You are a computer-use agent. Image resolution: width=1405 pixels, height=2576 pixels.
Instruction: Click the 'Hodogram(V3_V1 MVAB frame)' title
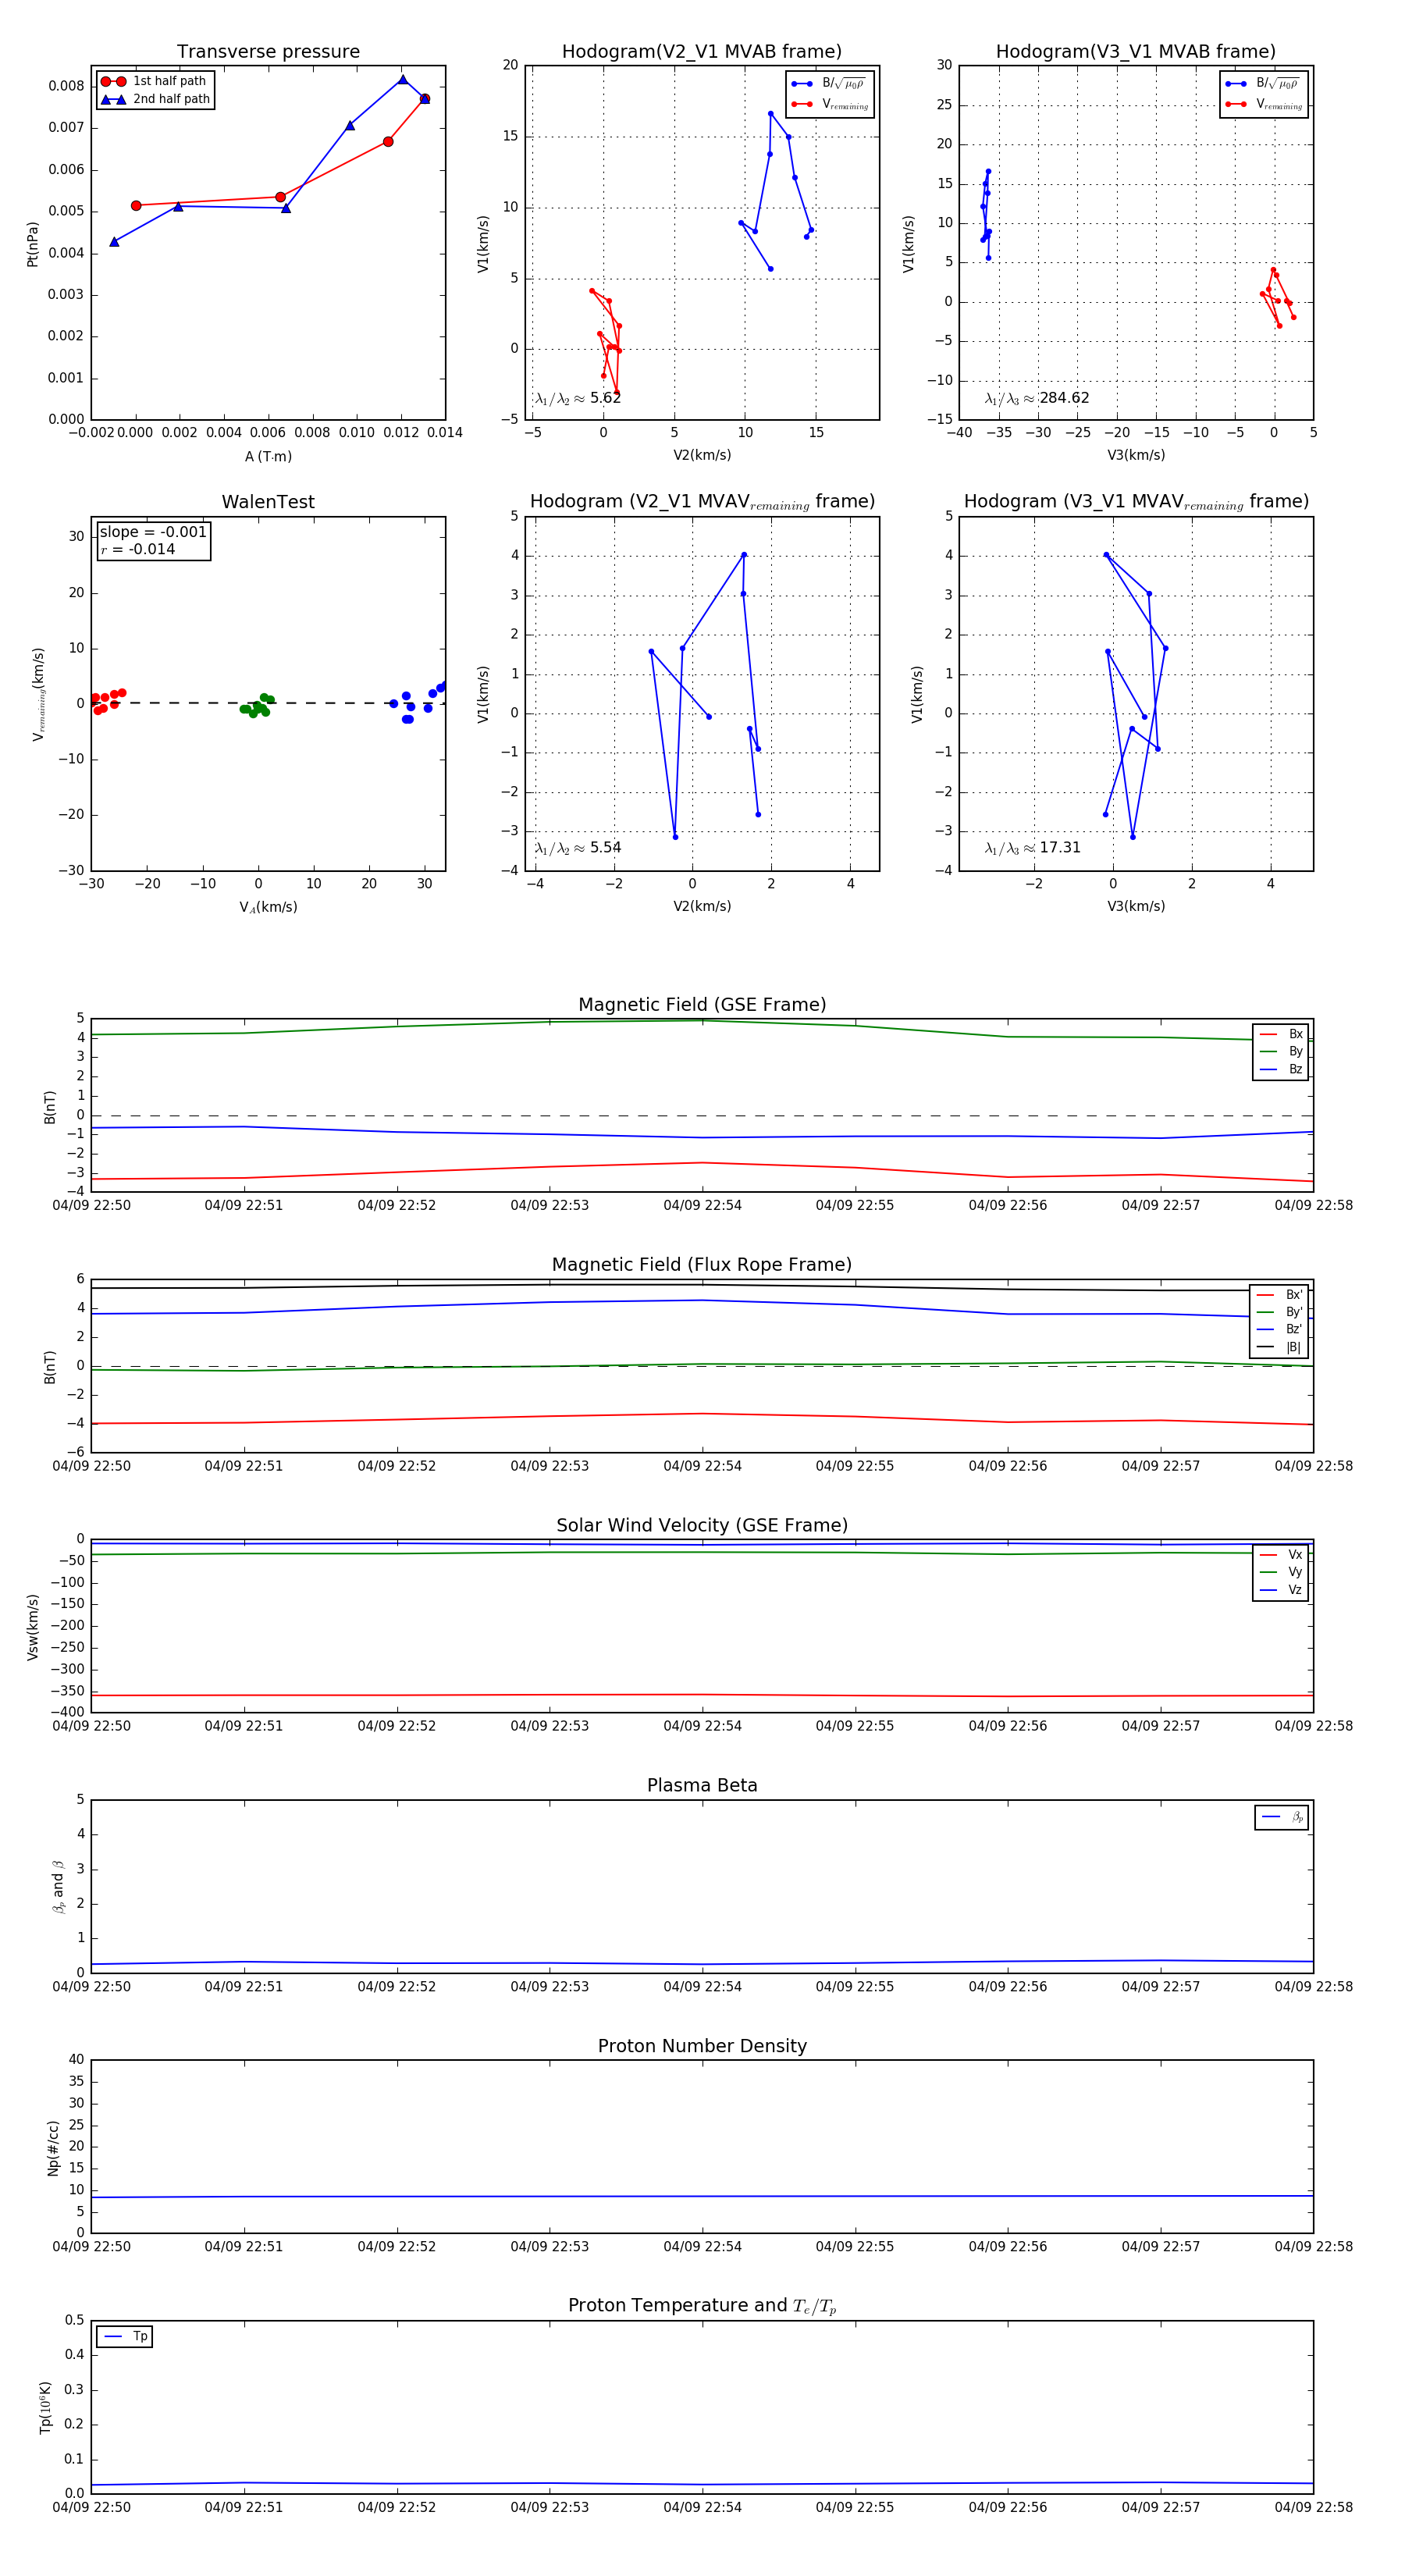point(1135,52)
